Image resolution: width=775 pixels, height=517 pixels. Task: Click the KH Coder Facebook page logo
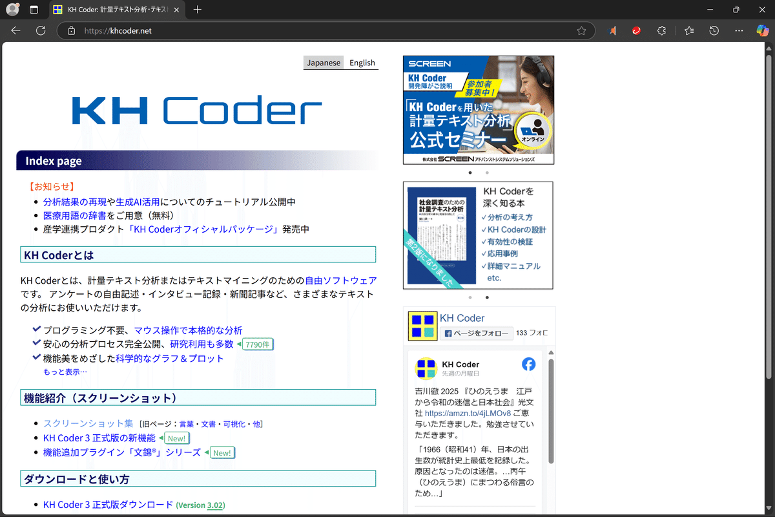pyautogui.click(x=423, y=325)
